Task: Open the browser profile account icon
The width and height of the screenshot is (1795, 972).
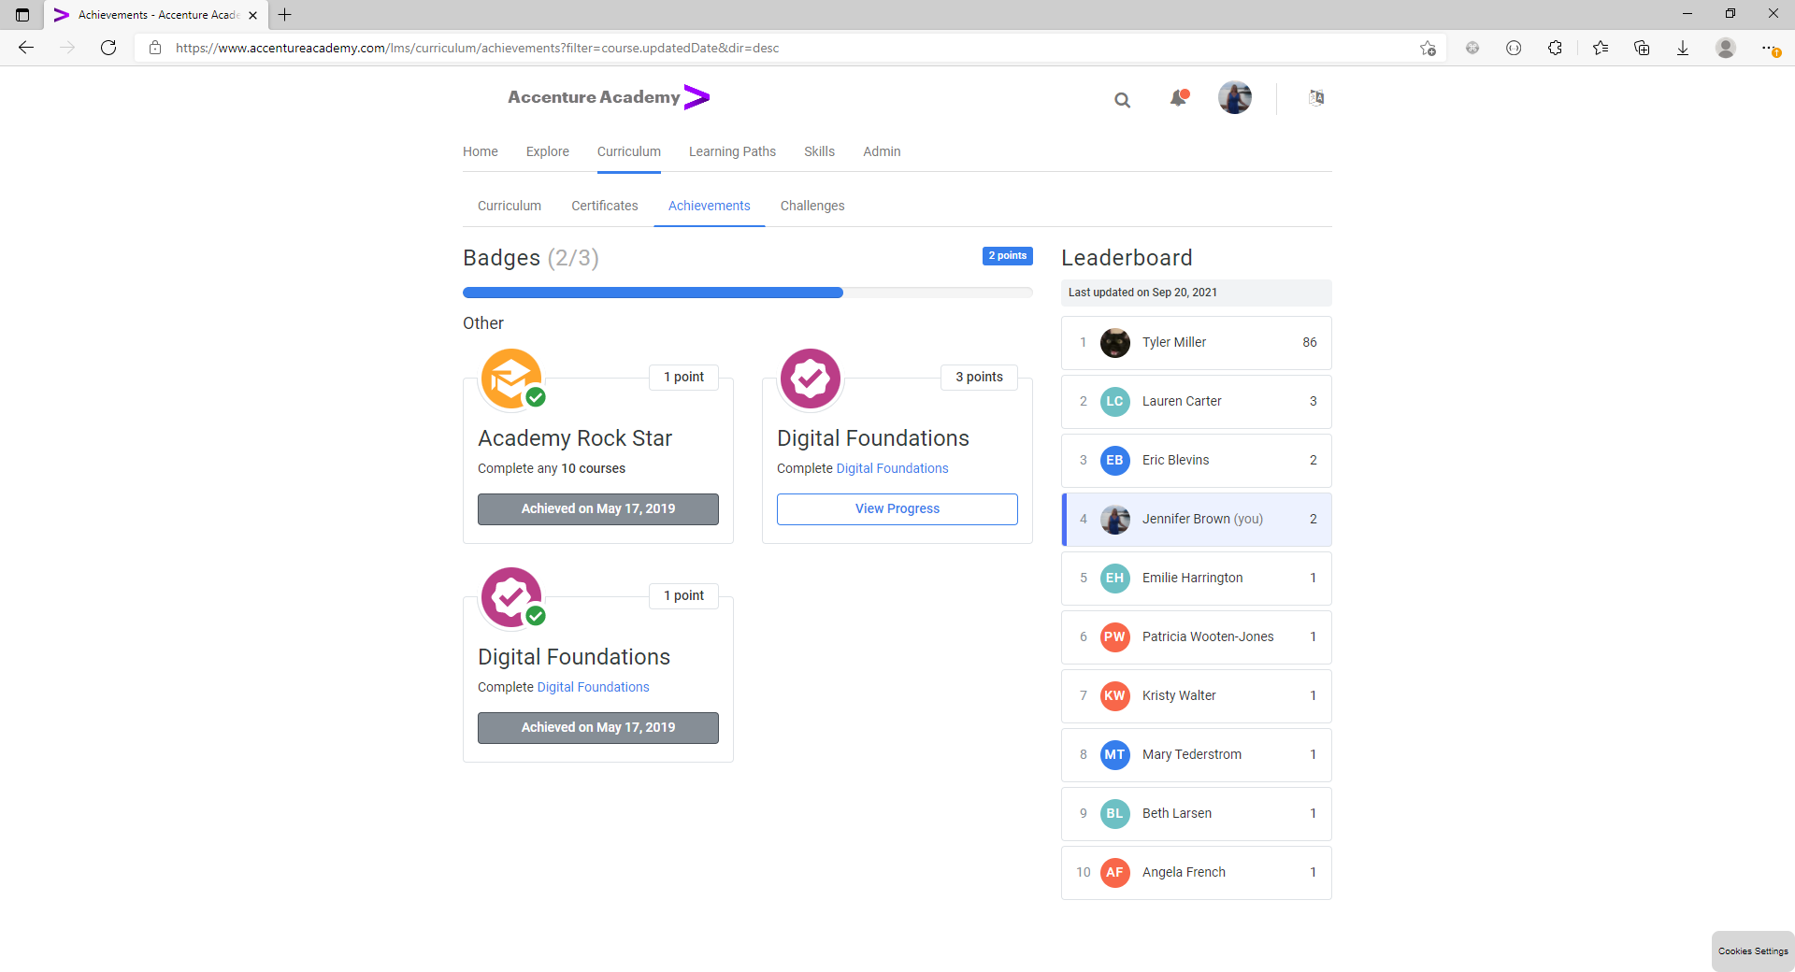Action: (x=1726, y=48)
